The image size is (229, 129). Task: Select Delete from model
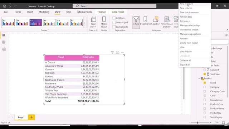click(195, 43)
